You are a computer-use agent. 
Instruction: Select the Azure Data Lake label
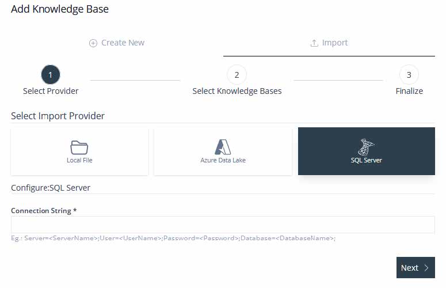[223, 160]
